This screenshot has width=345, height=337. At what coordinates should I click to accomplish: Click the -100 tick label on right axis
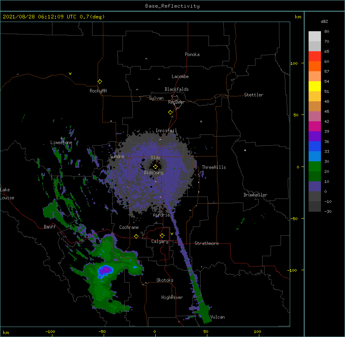pos(293,270)
